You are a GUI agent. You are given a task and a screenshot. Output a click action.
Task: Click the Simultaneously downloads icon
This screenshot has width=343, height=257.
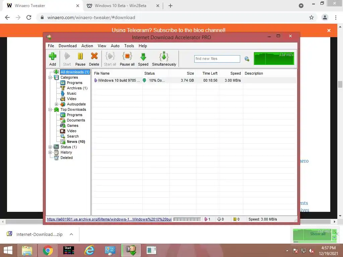(x=164, y=59)
